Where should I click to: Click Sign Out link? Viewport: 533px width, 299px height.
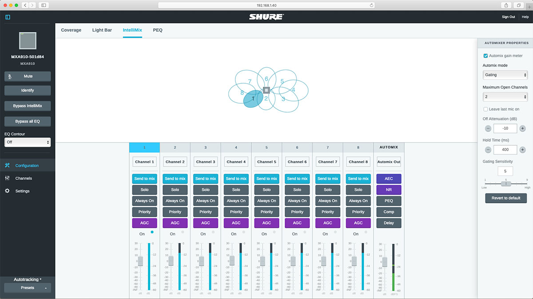coord(509,17)
